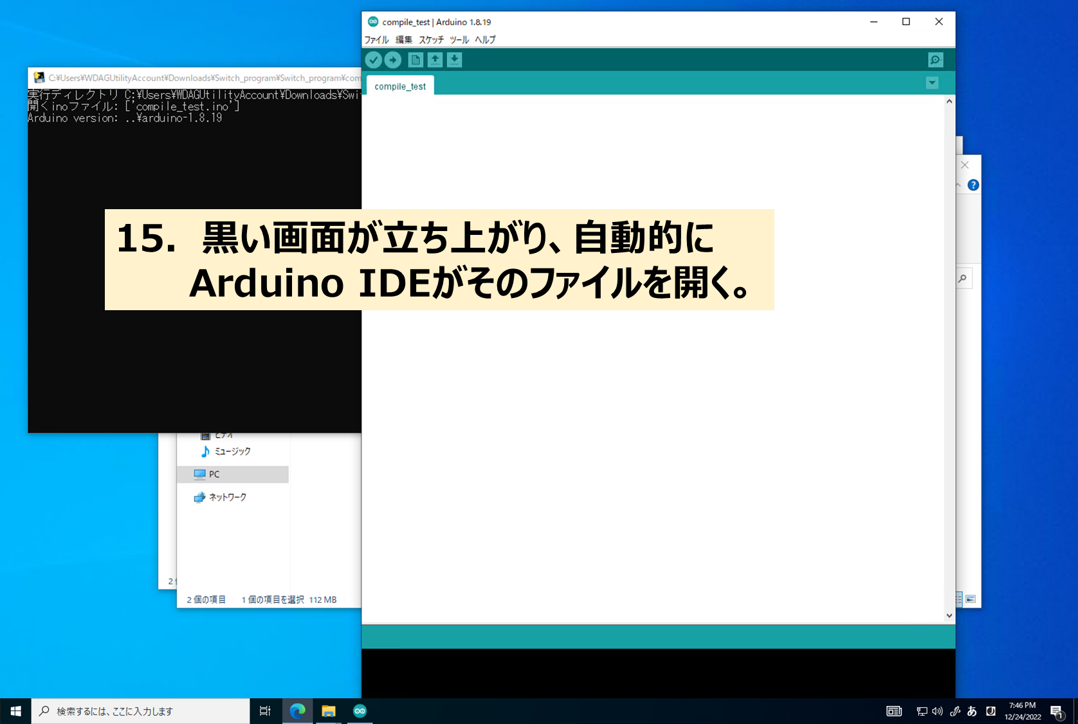The image size is (1078, 724).
Task: Click the Explorer help question mark icon
Action: (x=973, y=185)
